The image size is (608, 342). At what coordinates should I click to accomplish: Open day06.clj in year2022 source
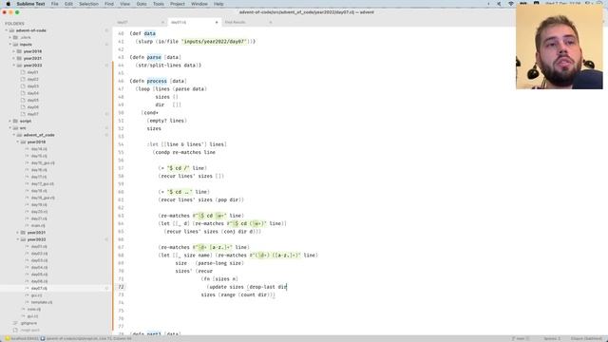click(39, 281)
